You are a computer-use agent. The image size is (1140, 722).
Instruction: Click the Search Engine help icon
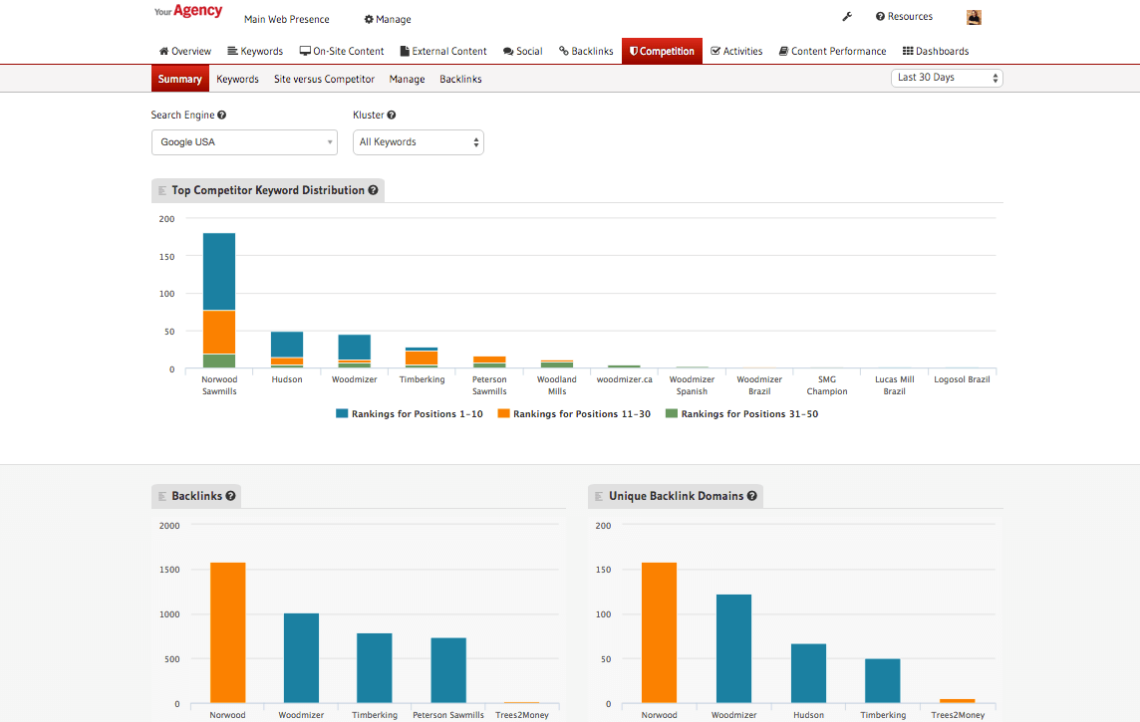coord(222,115)
